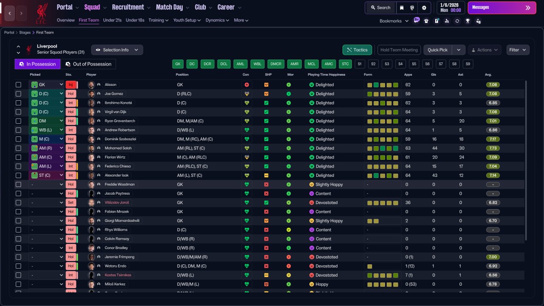
Task: Click the tactics board bookmark icon
Action: tap(436, 21)
